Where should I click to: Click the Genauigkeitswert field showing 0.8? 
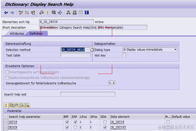(x=112, y=83)
